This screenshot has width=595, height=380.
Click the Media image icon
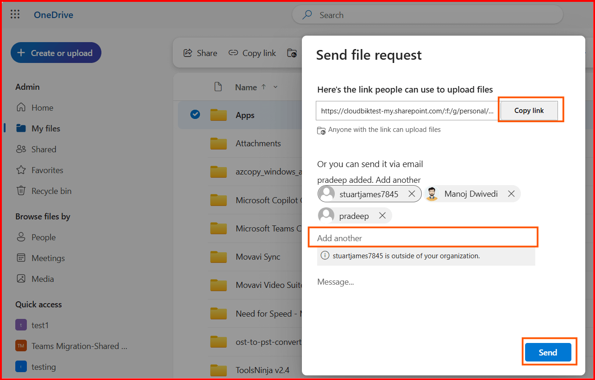click(x=21, y=279)
